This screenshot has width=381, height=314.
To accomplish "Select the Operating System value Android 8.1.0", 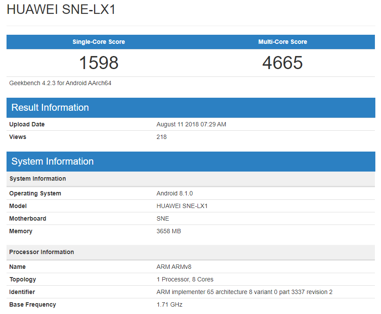I will (x=174, y=193).
